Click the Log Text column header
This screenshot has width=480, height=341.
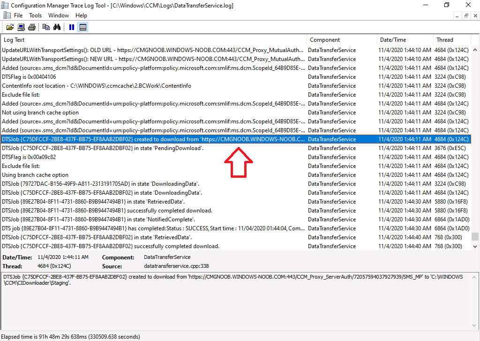154,40
